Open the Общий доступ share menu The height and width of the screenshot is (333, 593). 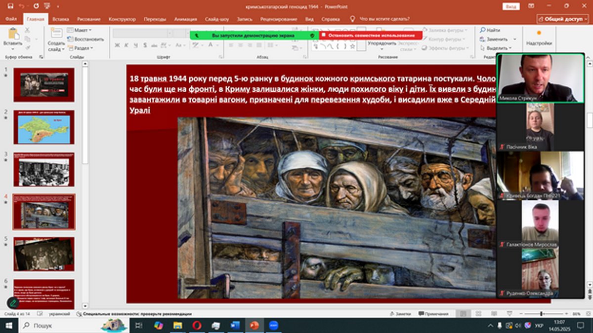coord(562,19)
